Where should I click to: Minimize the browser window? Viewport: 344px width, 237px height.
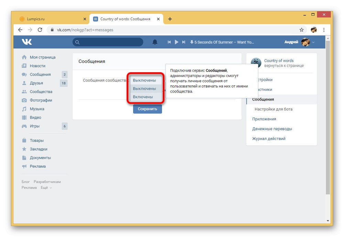(304, 15)
